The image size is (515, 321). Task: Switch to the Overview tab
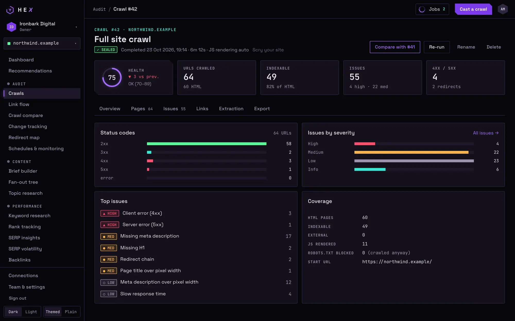[110, 109]
